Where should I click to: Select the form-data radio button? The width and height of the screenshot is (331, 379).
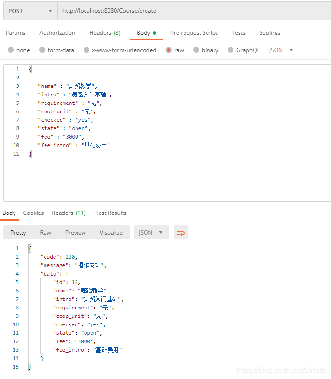(x=42, y=50)
